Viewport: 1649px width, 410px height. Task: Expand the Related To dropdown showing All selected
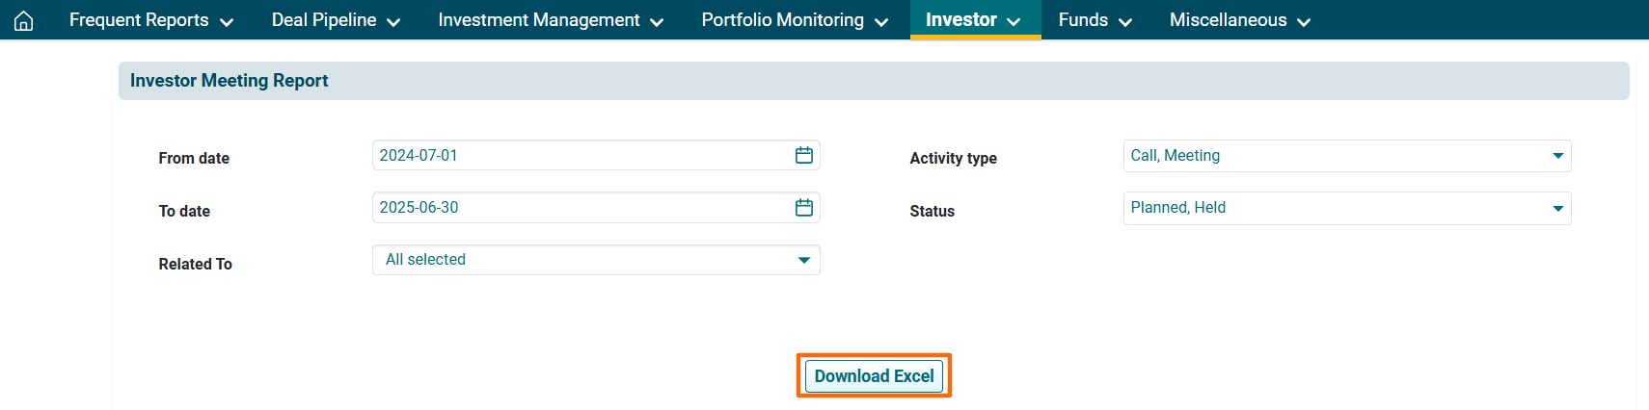click(596, 260)
